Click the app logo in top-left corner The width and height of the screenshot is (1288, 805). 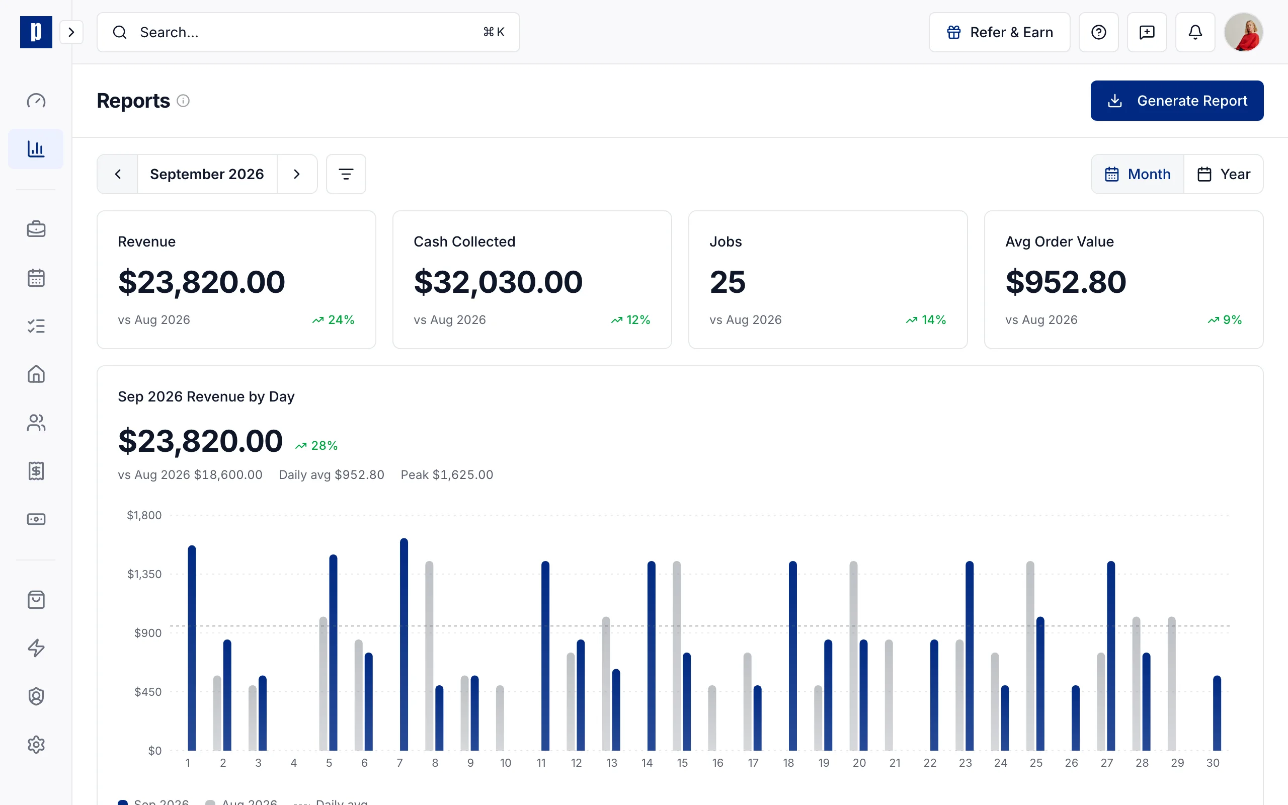click(x=36, y=32)
